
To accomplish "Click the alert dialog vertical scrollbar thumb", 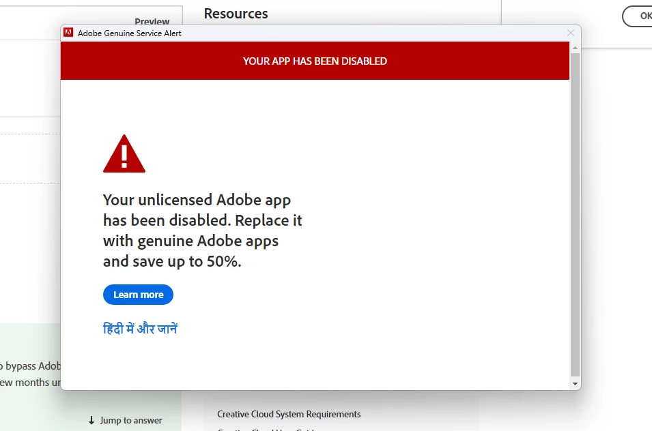I will pyautogui.click(x=575, y=214).
